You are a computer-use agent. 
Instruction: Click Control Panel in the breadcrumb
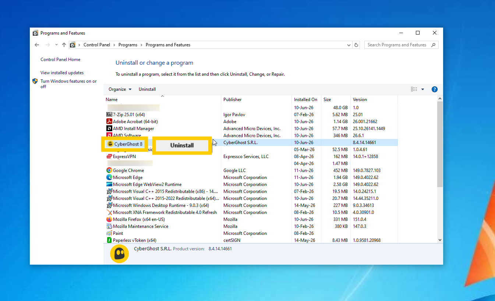tap(97, 45)
